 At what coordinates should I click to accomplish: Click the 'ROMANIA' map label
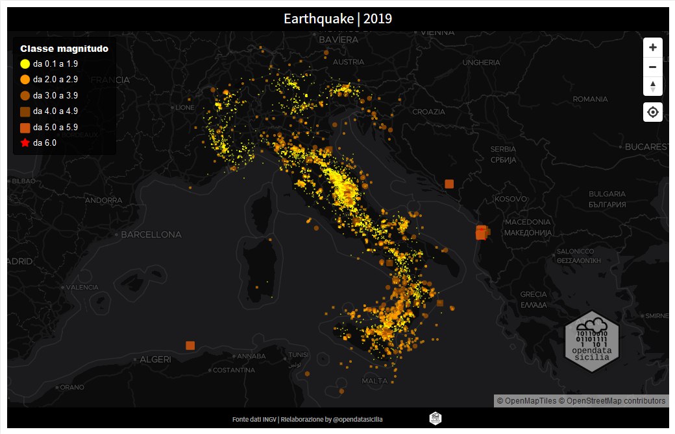tap(590, 99)
